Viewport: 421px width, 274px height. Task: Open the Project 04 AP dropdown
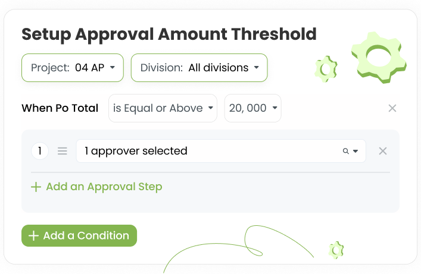click(73, 68)
